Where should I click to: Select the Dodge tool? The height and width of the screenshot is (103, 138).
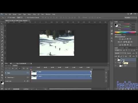[x=2, y=60]
